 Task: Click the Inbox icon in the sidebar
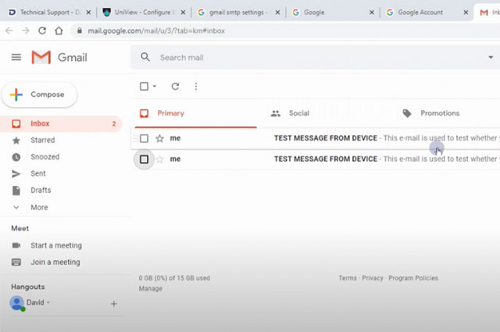point(16,123)
